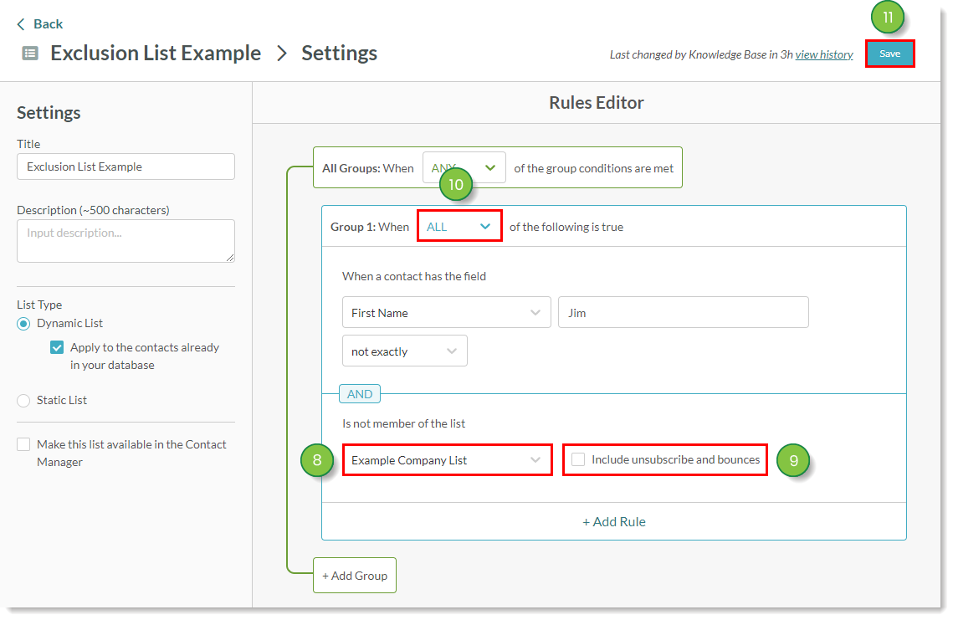
Task: Click + Add Rule
Action: pos(613,521)
